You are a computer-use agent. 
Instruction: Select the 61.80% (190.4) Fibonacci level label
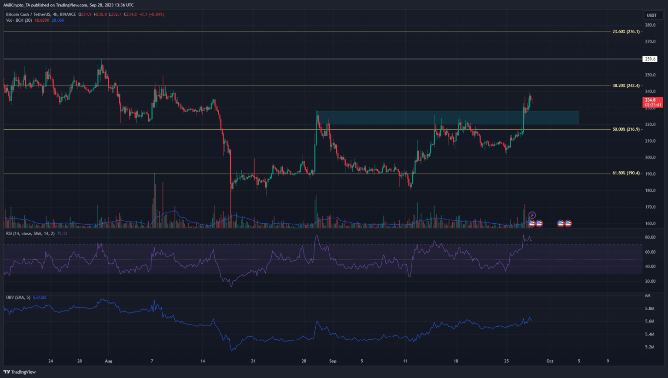(626, 173)
